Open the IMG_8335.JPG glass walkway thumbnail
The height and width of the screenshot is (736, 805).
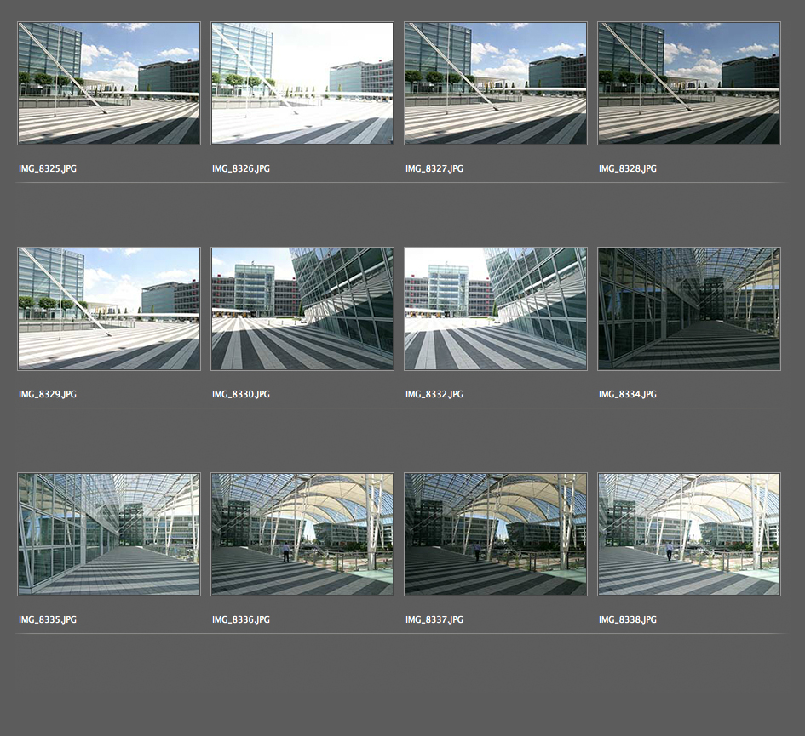109,534
